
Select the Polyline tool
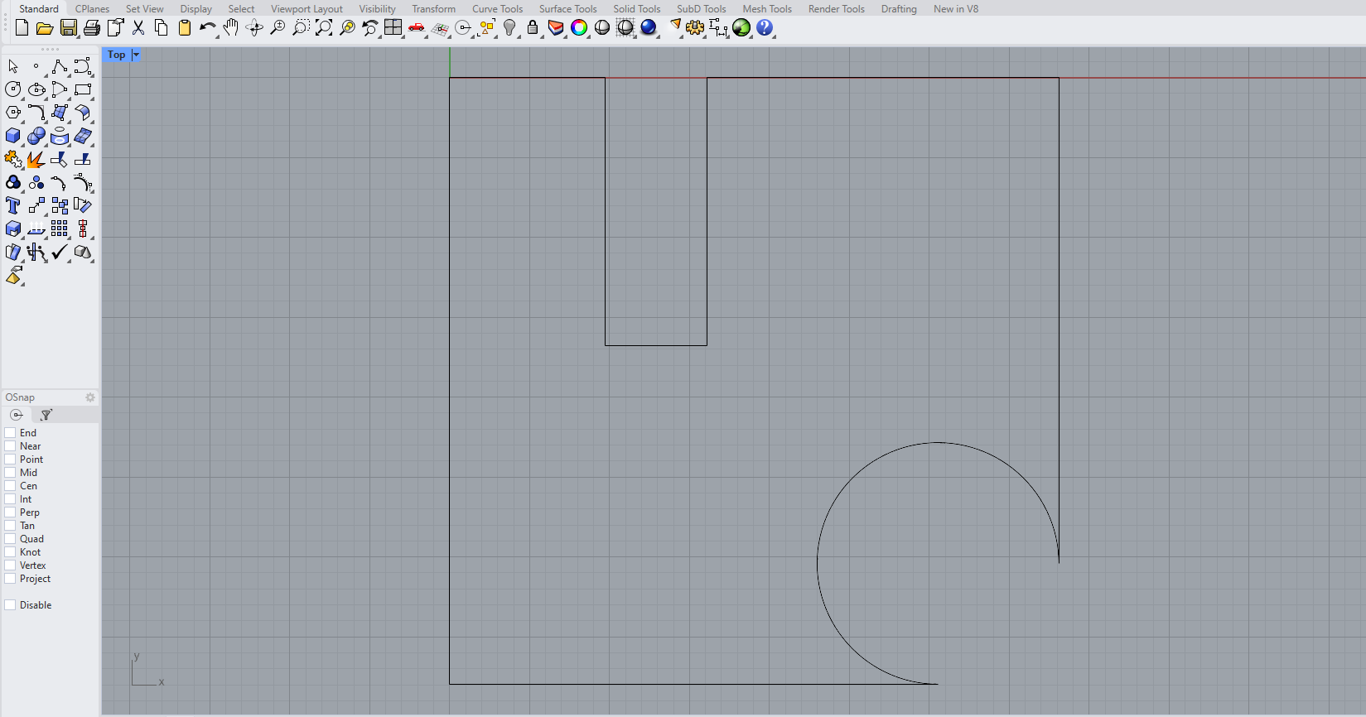(x=59, y=66)
